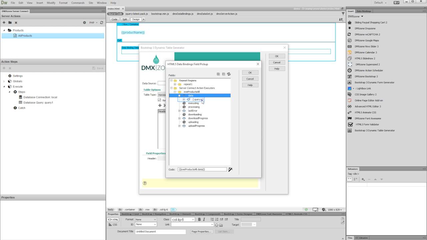Open the Format dropdown in Properties
Screen dimensions: 427x240
coord(145,219)
